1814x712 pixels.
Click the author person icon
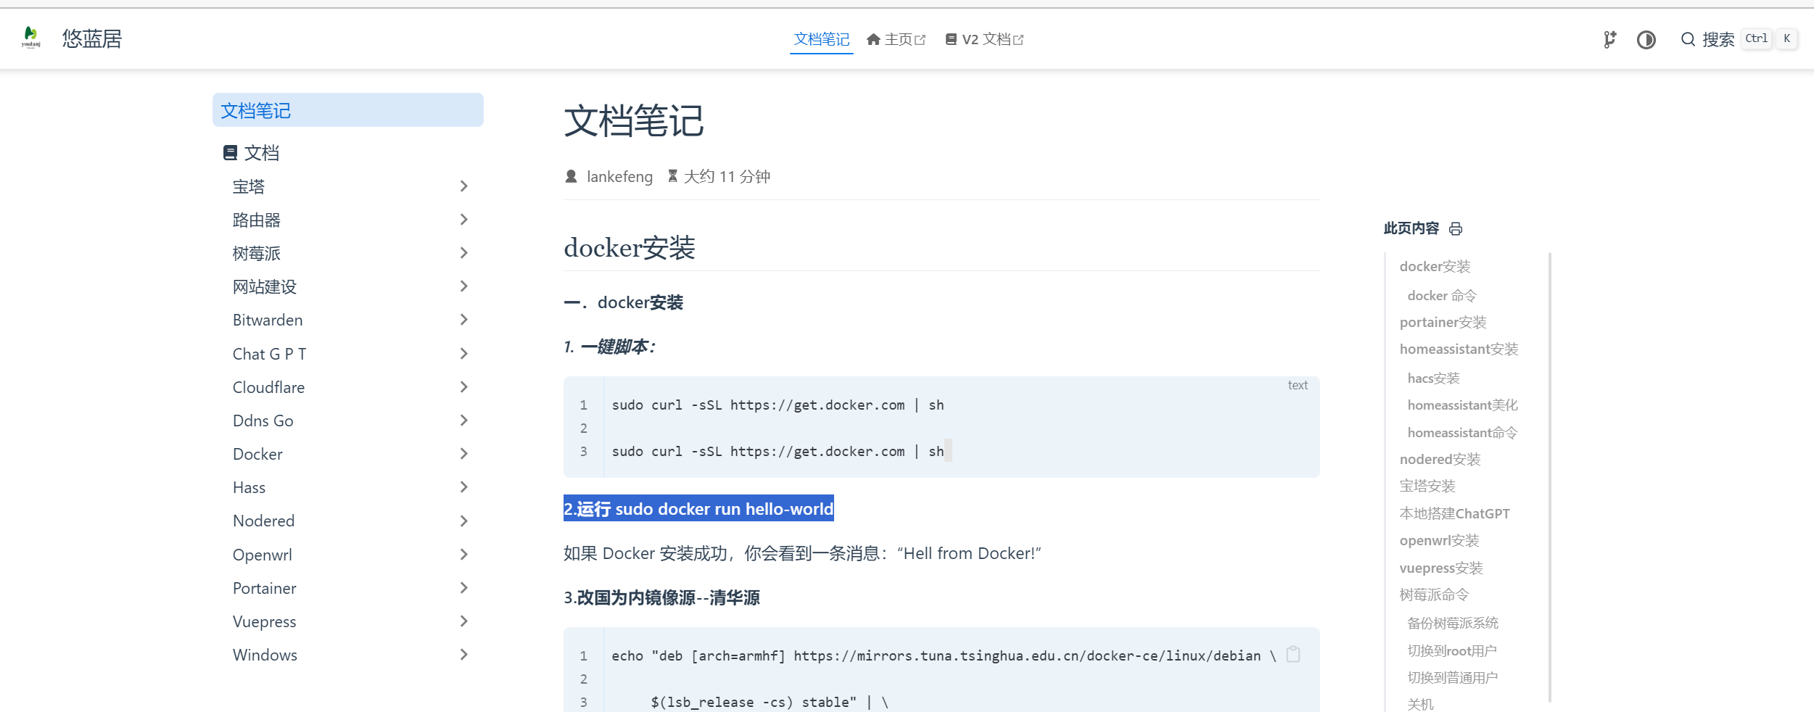tap(571, 176)
